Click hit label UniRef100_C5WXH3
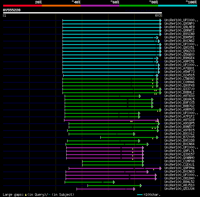This screenshot has width=200, height=197. click(x=179, y=79)
